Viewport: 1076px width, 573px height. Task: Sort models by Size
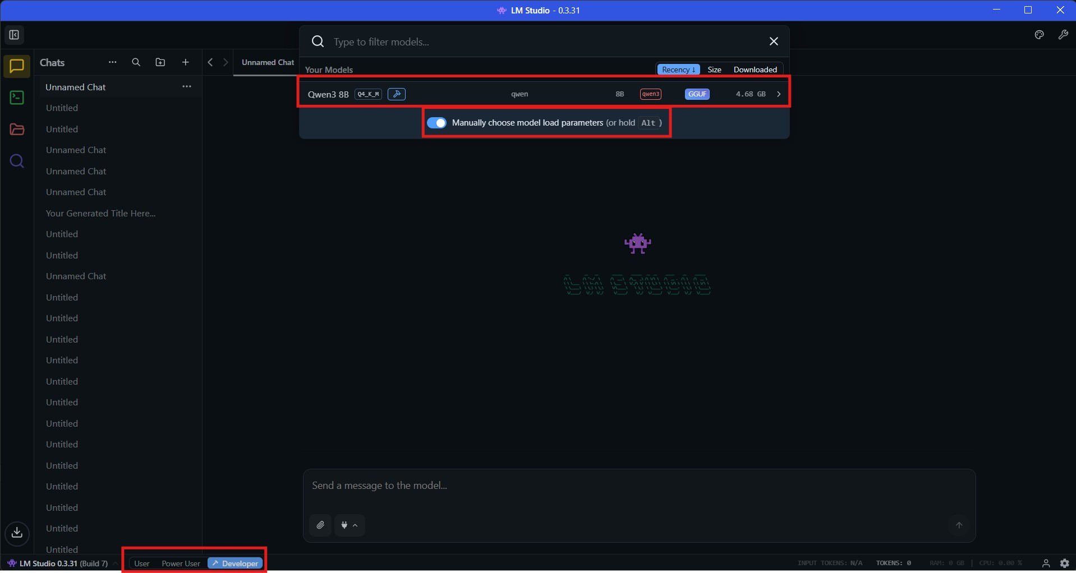click(x=715, y=70)
